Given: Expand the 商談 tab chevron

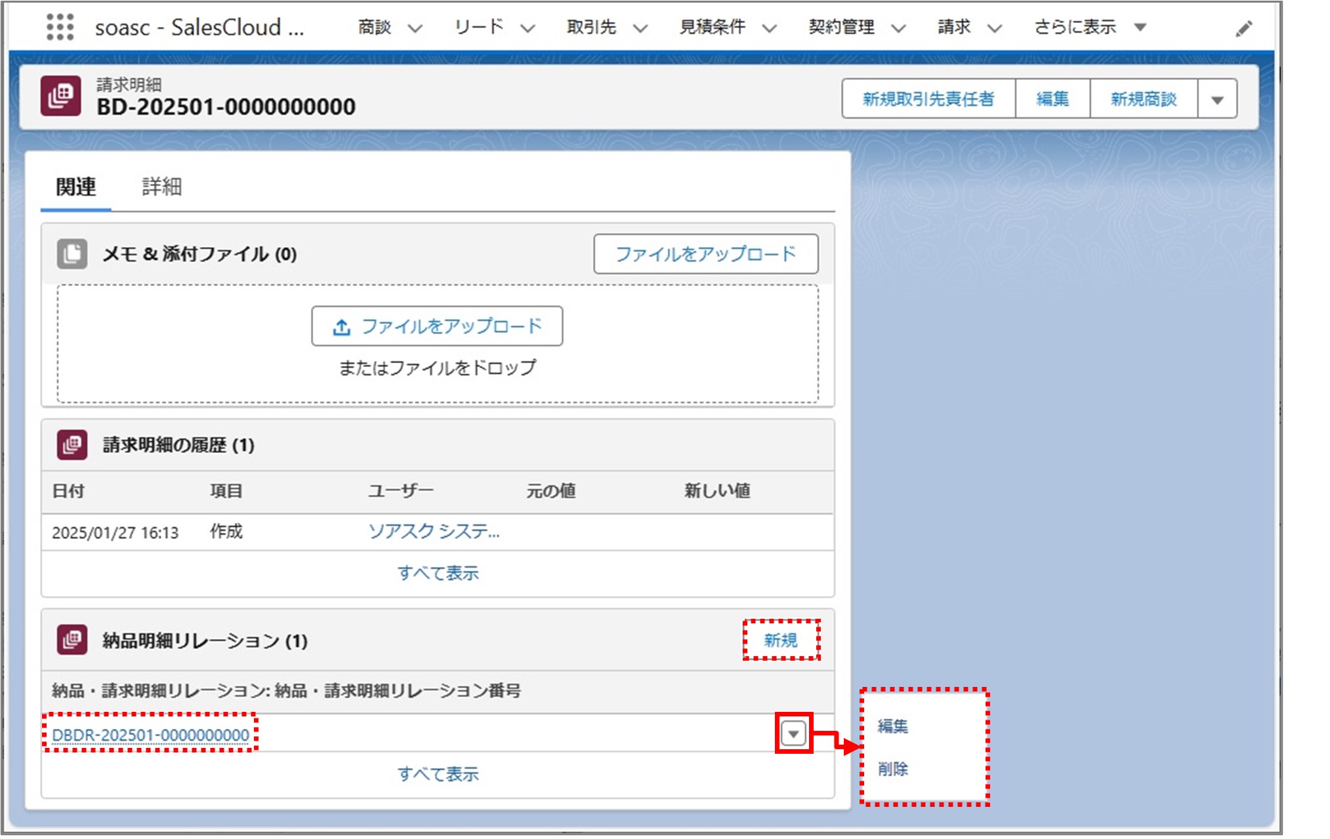Looking at the screenshot, I should point(415,28).
